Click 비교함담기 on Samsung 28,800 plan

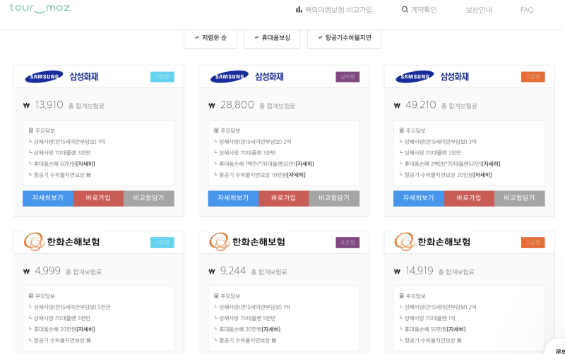334,198
